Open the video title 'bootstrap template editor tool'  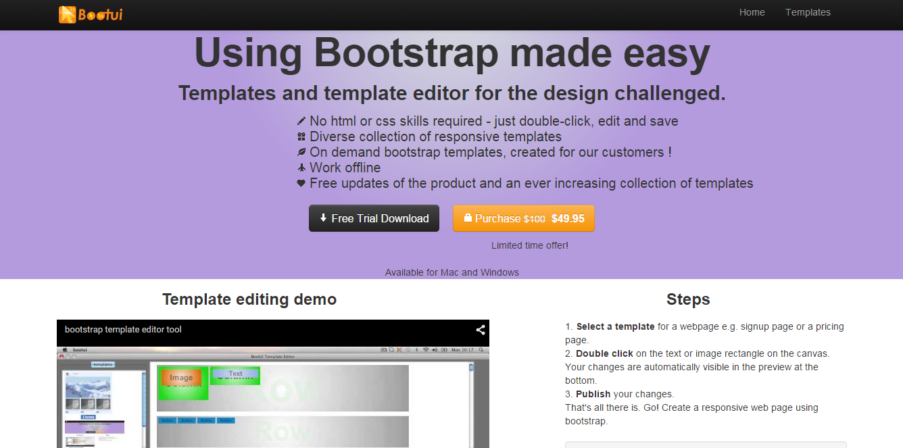pos(123,330)
